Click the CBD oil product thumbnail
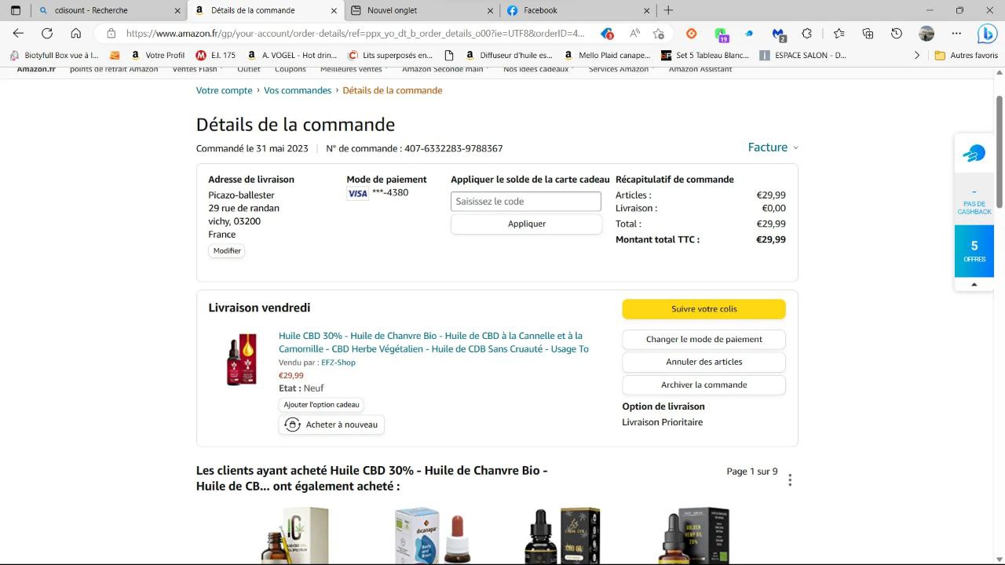 (242, 360)
